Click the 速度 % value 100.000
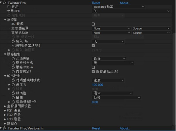The image size is (176, 131). (x=97, y=85)
